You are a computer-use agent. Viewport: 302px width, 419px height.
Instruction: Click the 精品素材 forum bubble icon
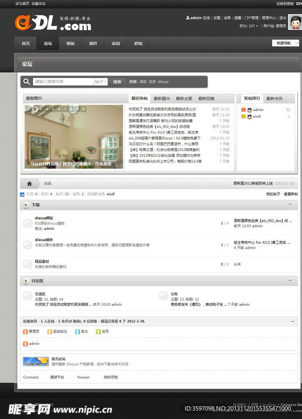(28, 264)
